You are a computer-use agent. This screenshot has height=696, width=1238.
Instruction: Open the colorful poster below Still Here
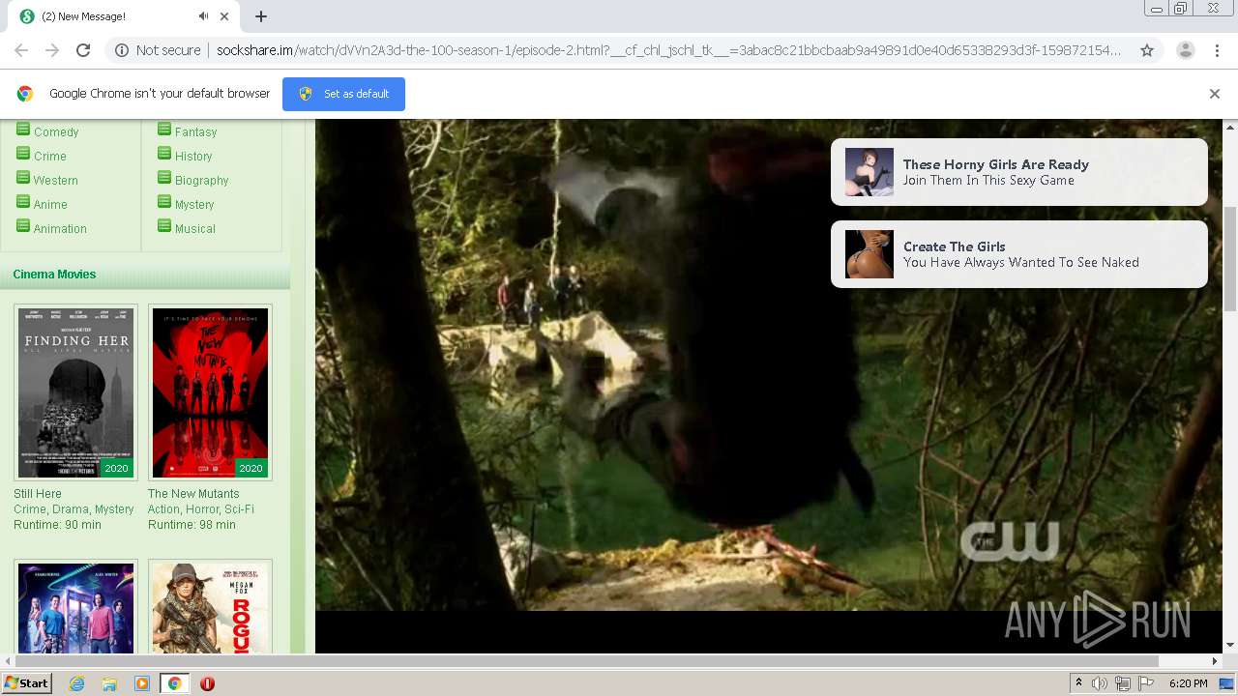coord(76,607)
